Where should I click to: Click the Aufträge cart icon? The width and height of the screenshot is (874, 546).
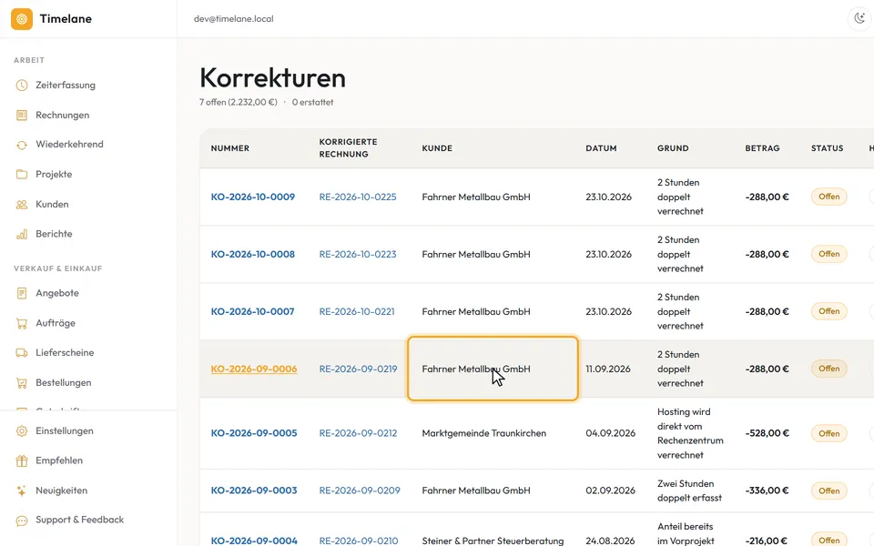click(22, 323)
